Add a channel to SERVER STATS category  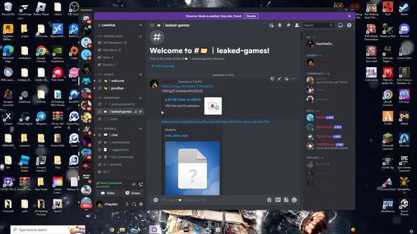(141, 36)
